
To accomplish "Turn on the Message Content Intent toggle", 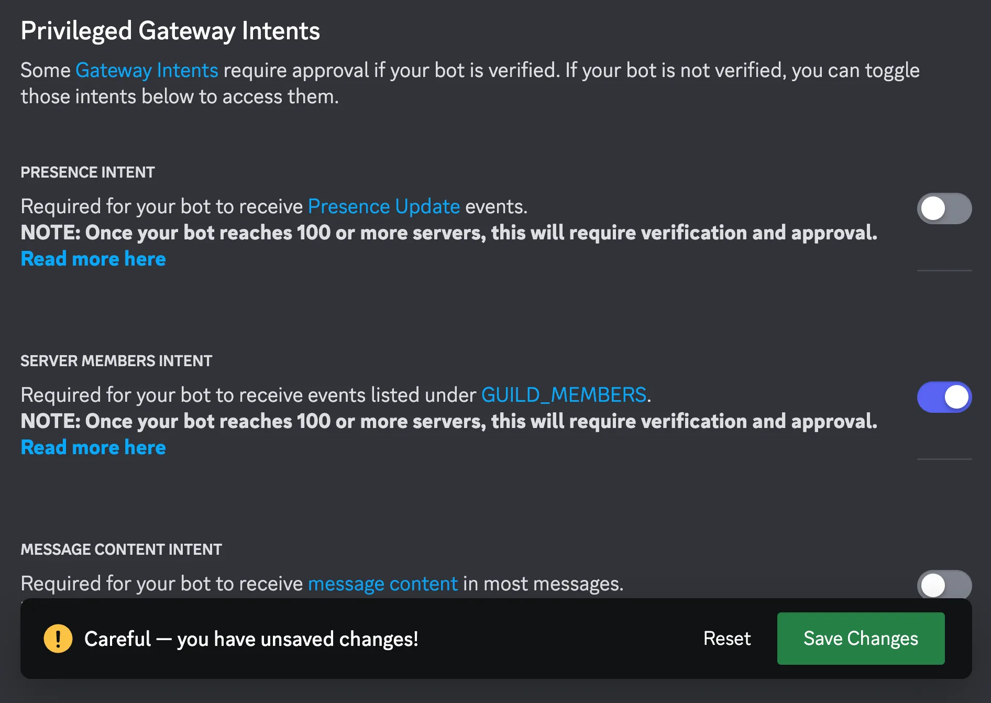I will (944, 585).
